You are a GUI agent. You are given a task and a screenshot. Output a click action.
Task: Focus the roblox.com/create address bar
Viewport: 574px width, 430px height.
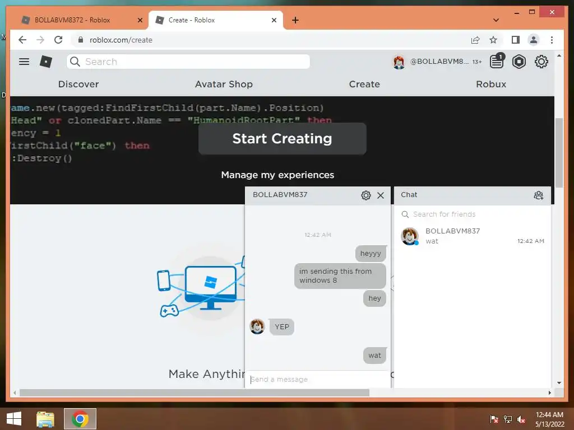271,40
